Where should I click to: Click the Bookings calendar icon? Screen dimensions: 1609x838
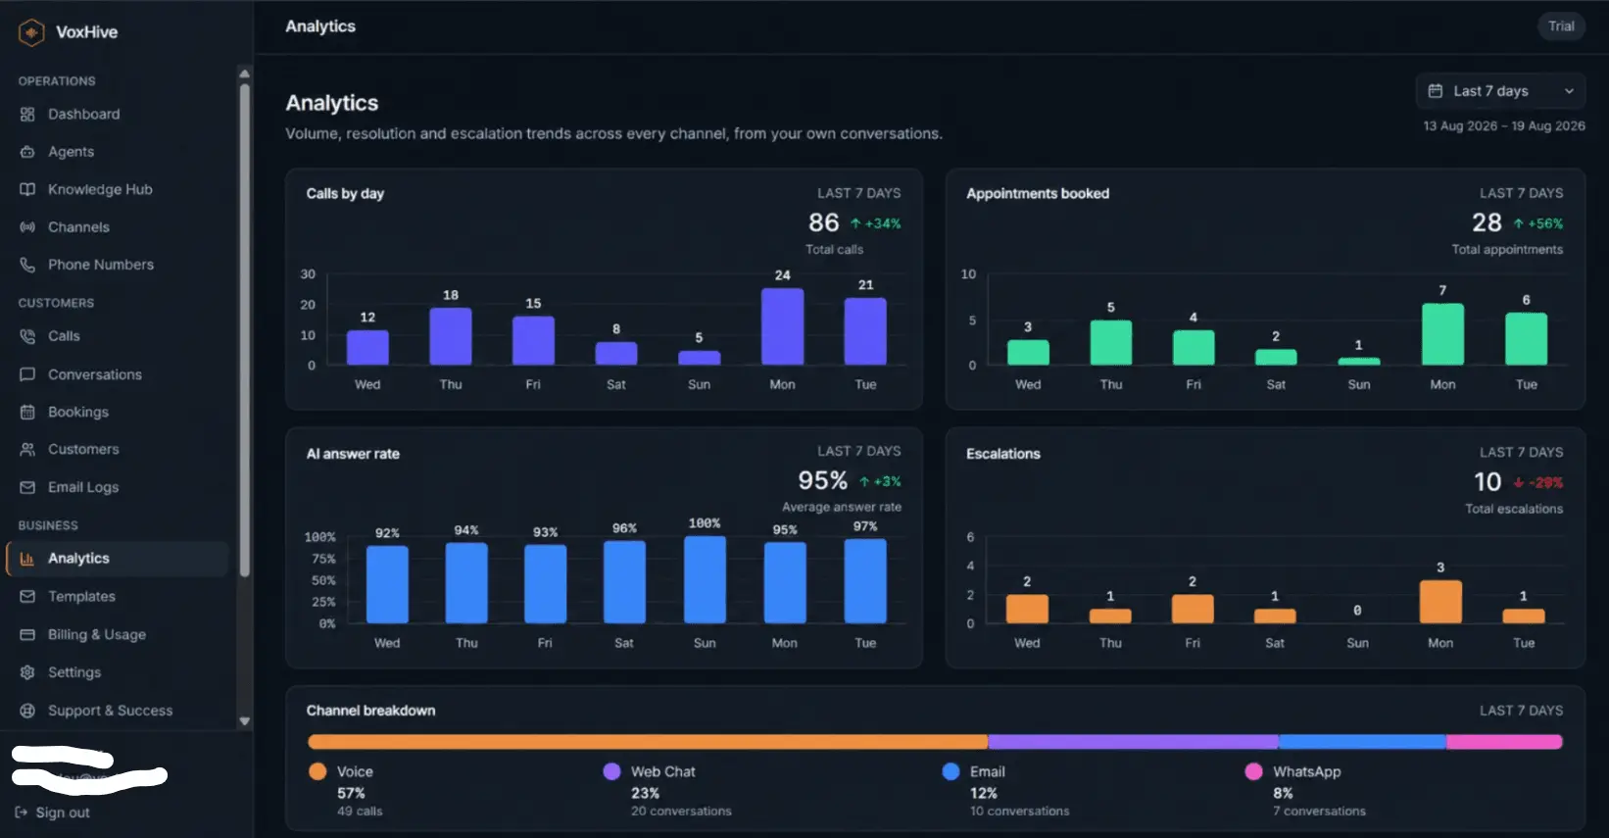tap(27, 412)
